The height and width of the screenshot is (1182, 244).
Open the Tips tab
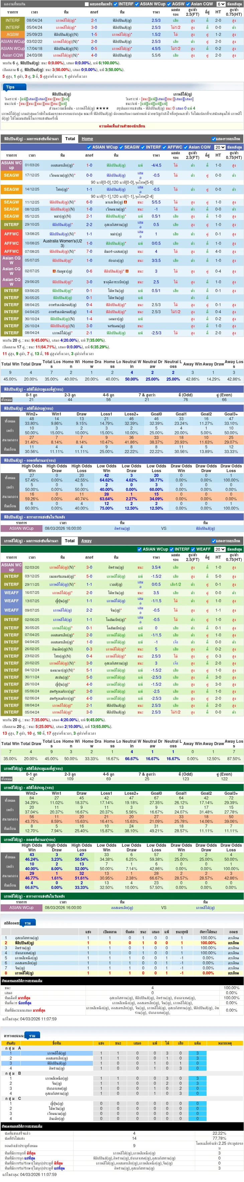click(x=10, y=87)
